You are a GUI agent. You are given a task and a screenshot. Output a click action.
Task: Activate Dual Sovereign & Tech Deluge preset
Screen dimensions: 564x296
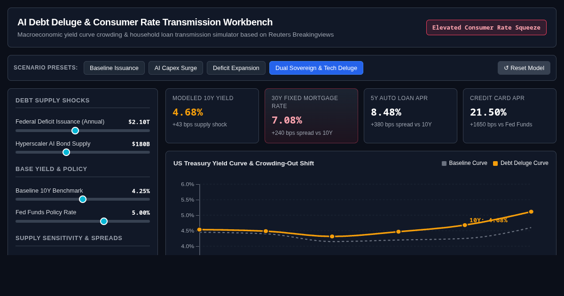pyautogui.click(x=316, y=68)
